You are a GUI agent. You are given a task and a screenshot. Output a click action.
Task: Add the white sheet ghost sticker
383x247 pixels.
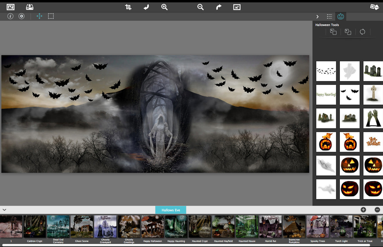point(349,71)
